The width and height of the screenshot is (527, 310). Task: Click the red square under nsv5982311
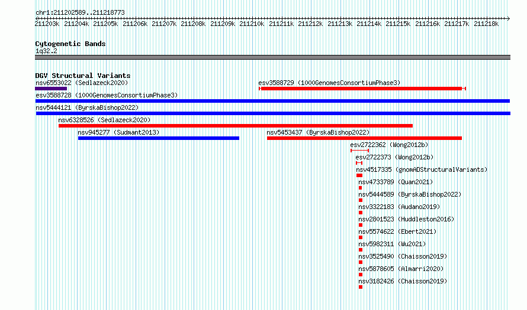click(361, 250)
